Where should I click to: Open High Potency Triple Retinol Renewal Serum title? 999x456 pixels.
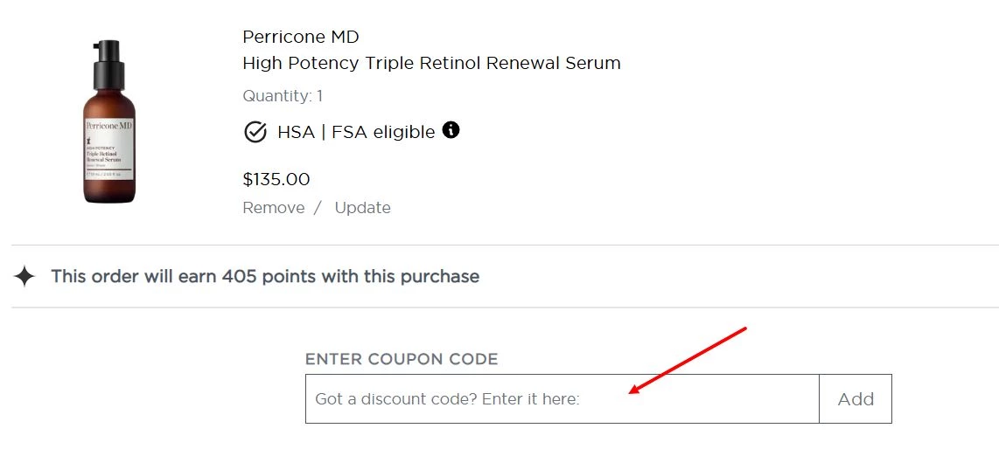pyautogui.click(x=431, y=63)
